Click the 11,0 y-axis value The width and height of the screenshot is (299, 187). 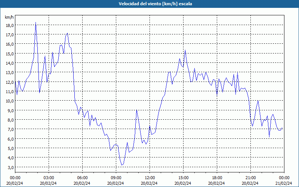pos(9,91)
